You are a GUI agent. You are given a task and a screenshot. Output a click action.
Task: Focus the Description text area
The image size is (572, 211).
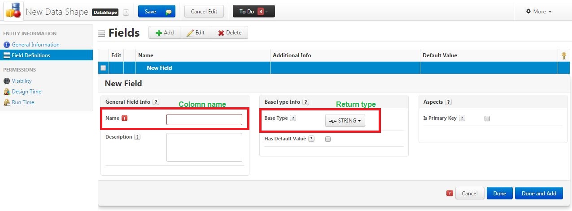204,147
